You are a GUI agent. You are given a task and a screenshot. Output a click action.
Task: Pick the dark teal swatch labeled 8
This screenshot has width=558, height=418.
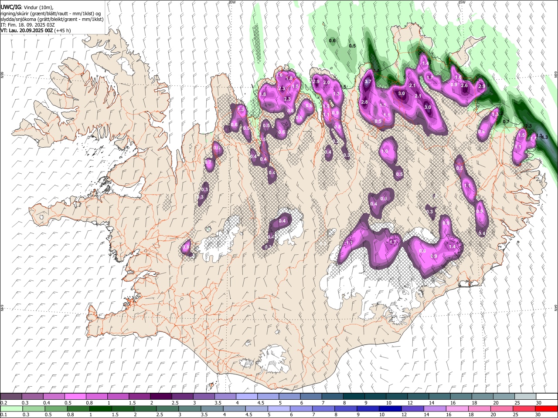(x=354, y=396)
